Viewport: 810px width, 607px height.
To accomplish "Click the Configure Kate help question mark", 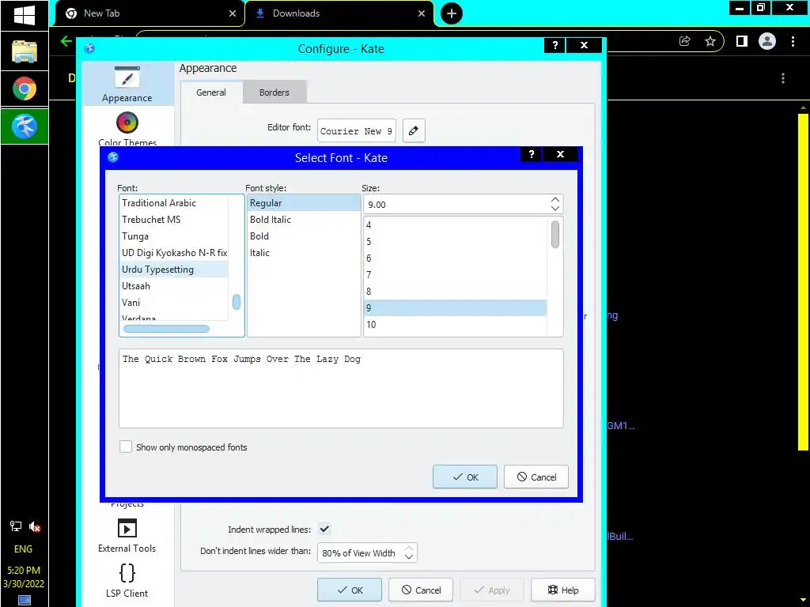I will [x=555, y=45].
